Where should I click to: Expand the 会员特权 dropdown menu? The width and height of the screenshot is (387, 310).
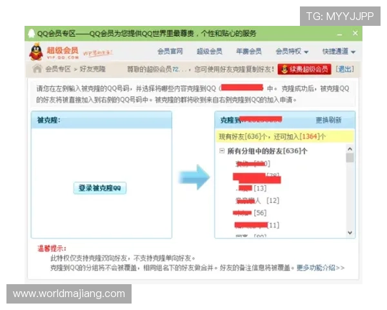tap(292, 52)
